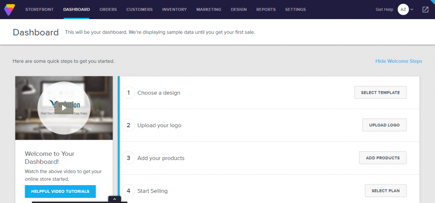This screenshot has height=203, width=435.
Task: Navigate to Inventory
Action: (x=174, y=9)
